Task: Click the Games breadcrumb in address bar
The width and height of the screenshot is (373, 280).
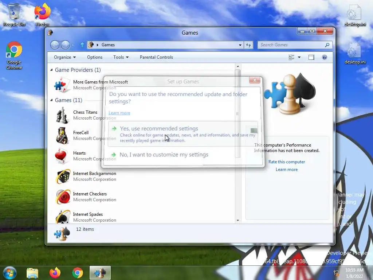Action: (108, 45)
